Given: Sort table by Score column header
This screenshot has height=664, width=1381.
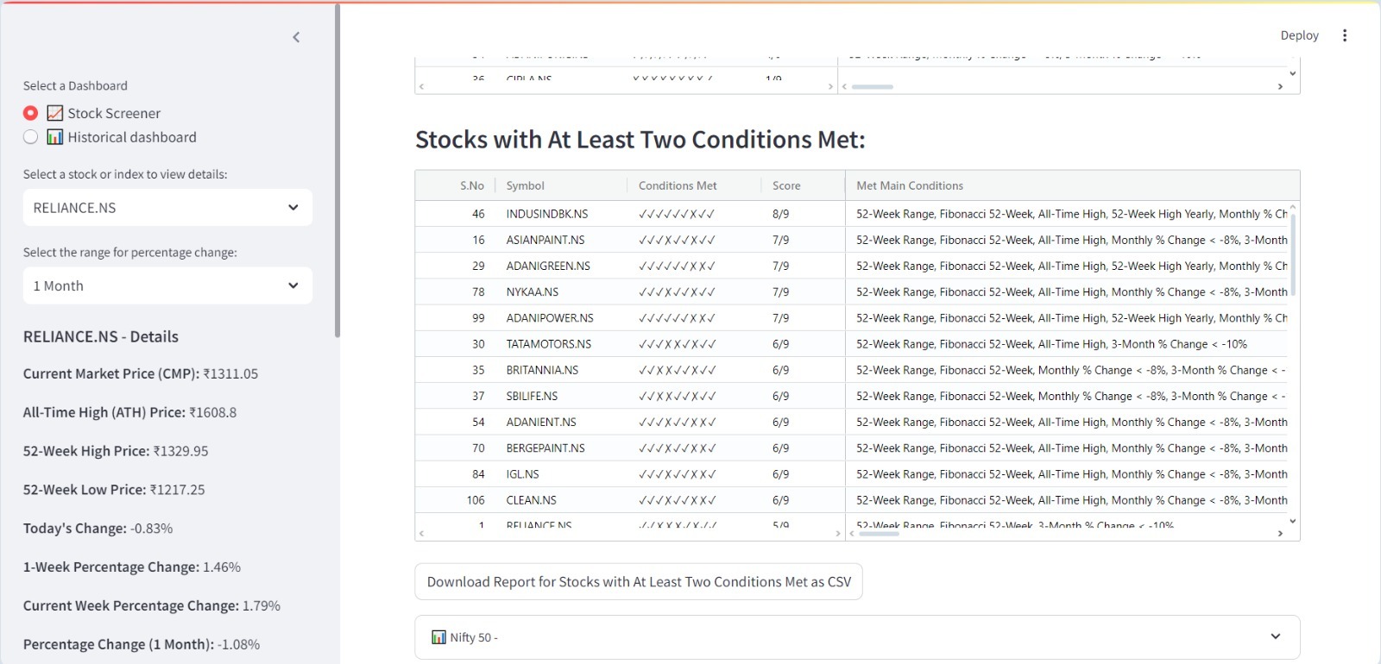Looking at the screenshot, I should click(786, 185).
